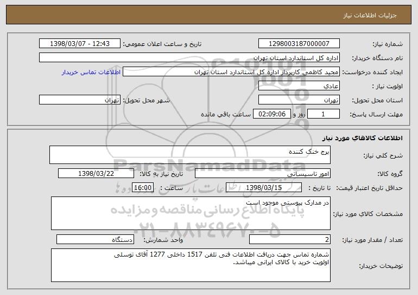
Task: Click the time field showing 16:00
Action: point(143,187)
